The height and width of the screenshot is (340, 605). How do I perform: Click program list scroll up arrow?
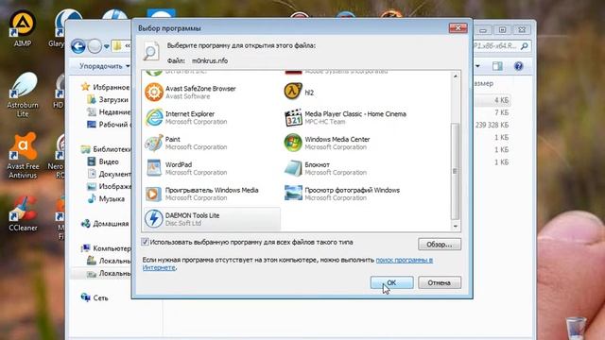pos(456,76)
